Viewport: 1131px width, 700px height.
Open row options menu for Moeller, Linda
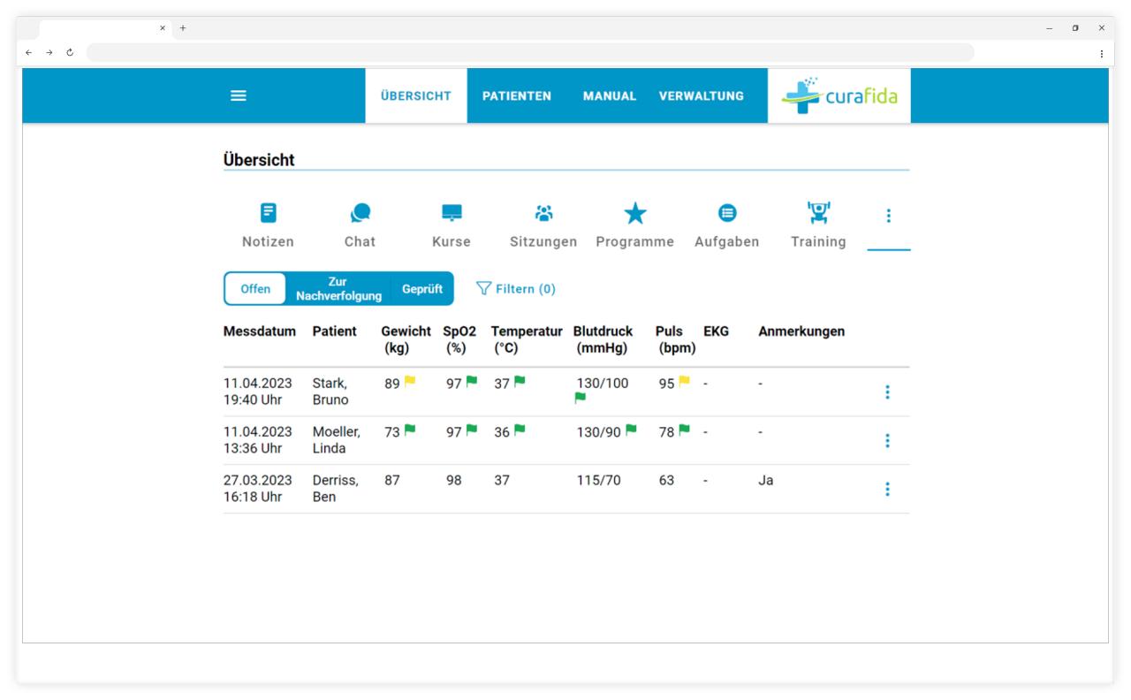point(887,440)
